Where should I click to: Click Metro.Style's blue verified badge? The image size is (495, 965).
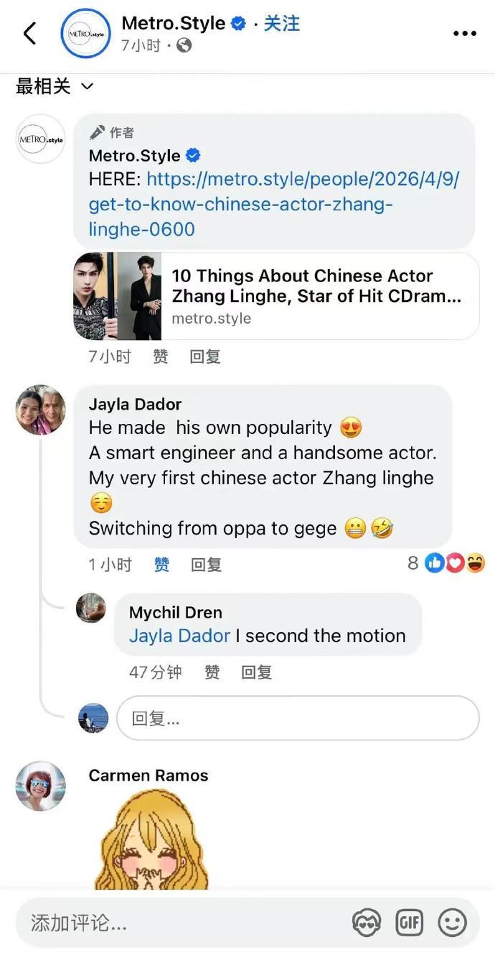[x=240, y=22]
